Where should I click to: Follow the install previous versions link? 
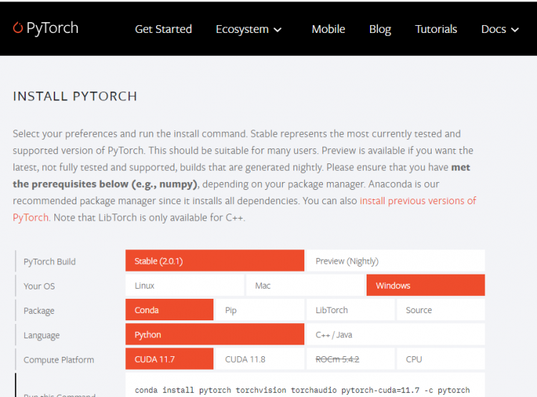point(417,201)
